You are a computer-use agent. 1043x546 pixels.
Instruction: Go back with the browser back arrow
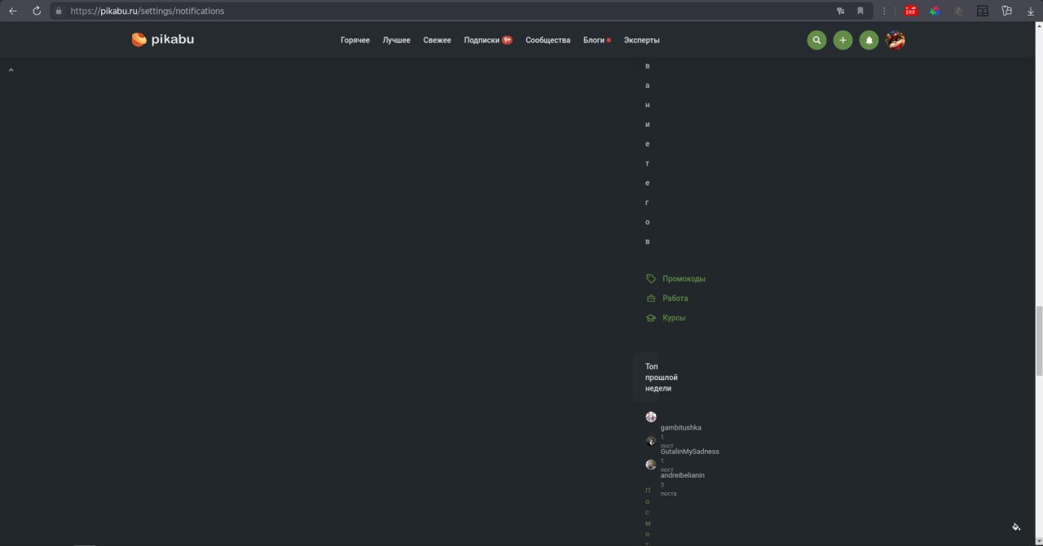(x=13, y=11)
